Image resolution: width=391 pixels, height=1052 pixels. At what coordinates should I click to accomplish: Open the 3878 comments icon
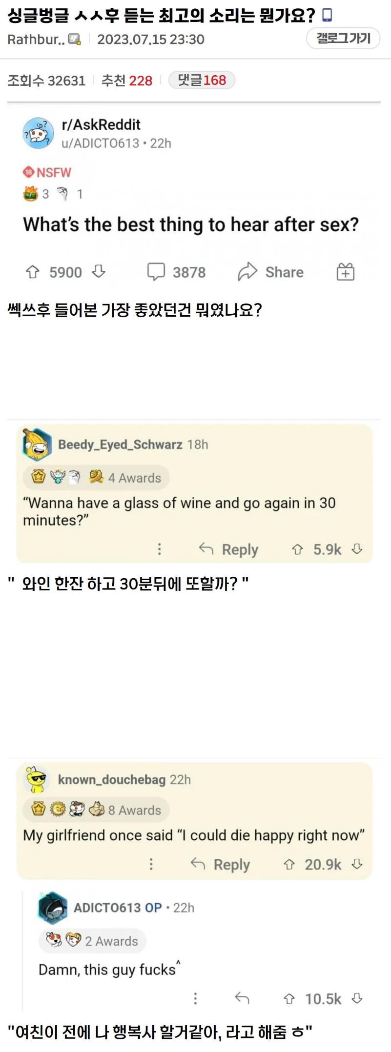pyautogui.click(x=156, y=272)
